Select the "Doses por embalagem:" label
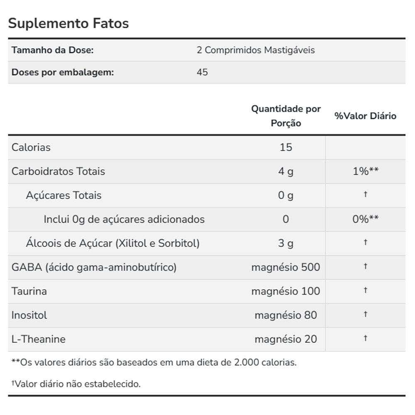This screenshot has height=415, width=415. click(x=62, y=72)
